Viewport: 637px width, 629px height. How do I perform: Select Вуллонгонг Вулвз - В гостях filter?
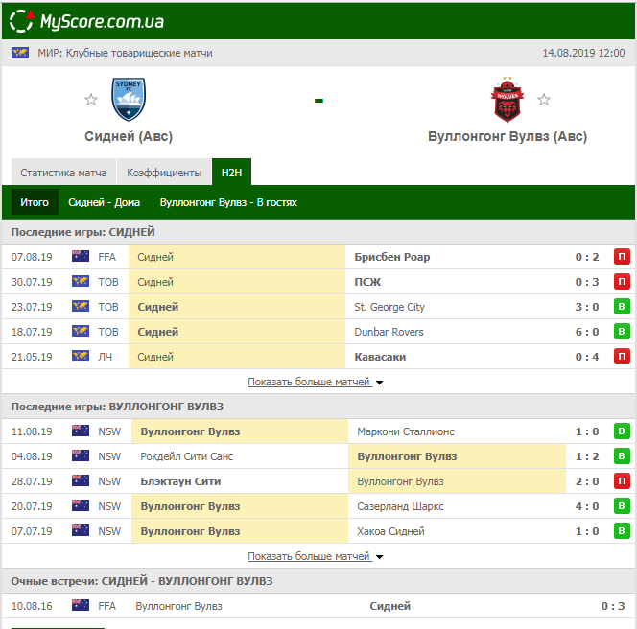point(228,202)
